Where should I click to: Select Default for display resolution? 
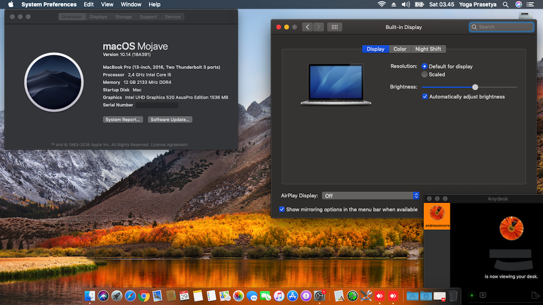click(x=425, y=67)
